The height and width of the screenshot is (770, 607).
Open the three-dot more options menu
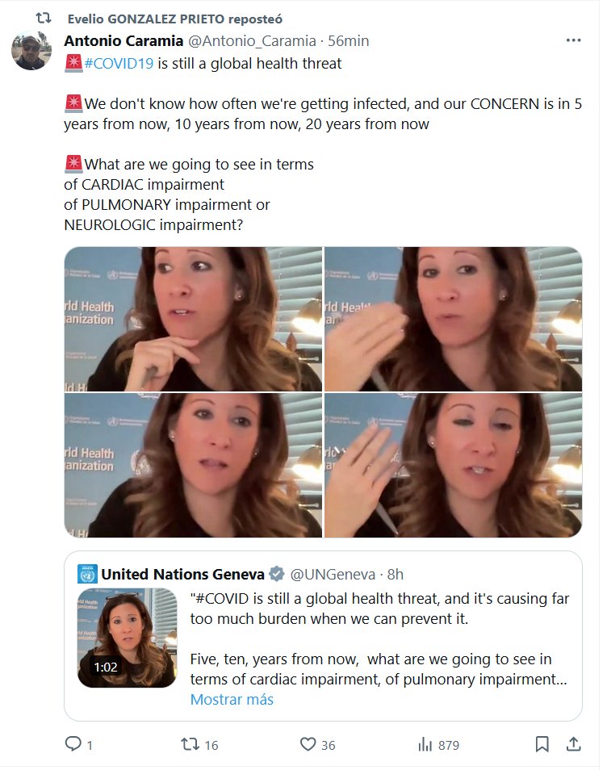573,40
